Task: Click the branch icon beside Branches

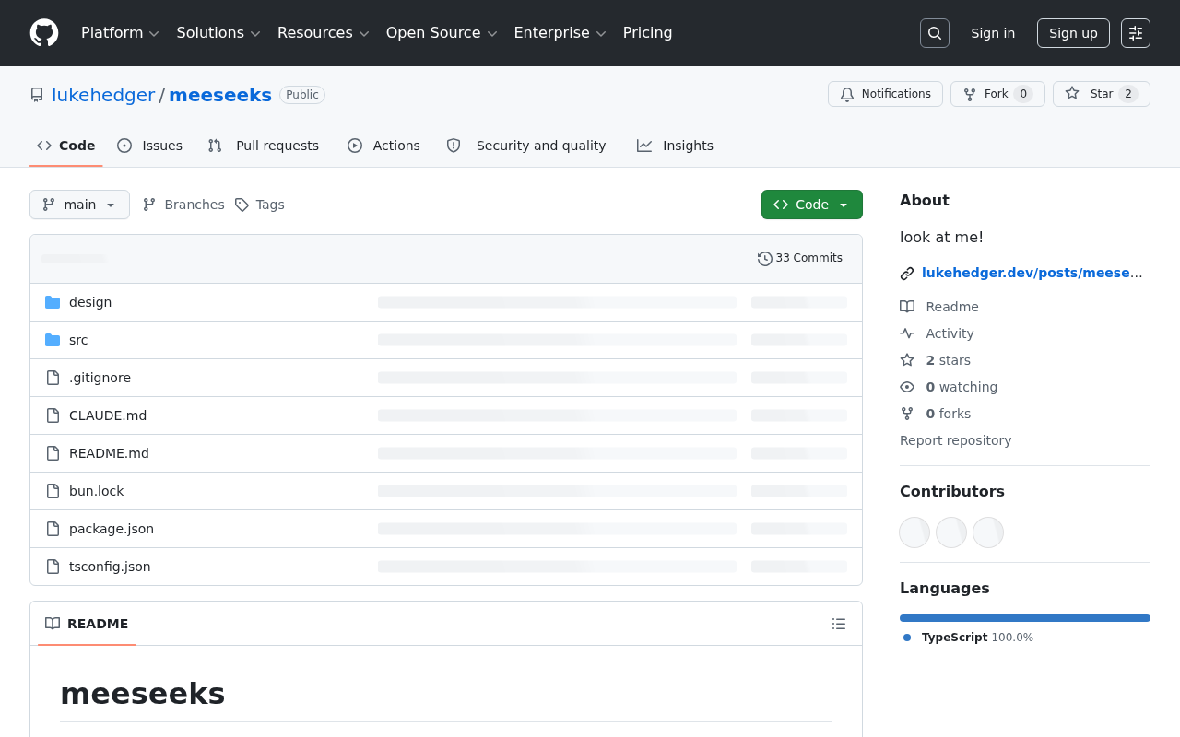Action: pos(149,205)
